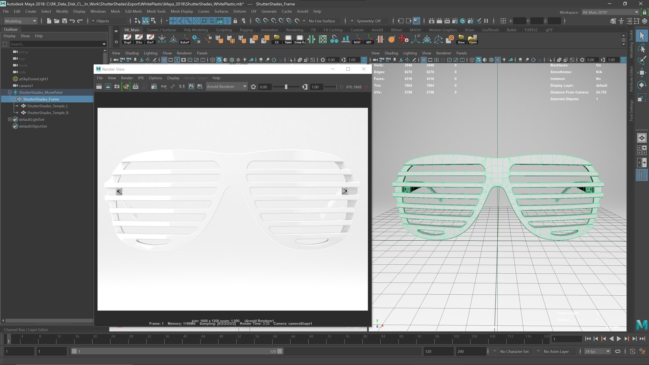Image resolution: width=649 pixels, height=365 pixels.
Task: Expand the defaultLightSet node
Action: 10,119
